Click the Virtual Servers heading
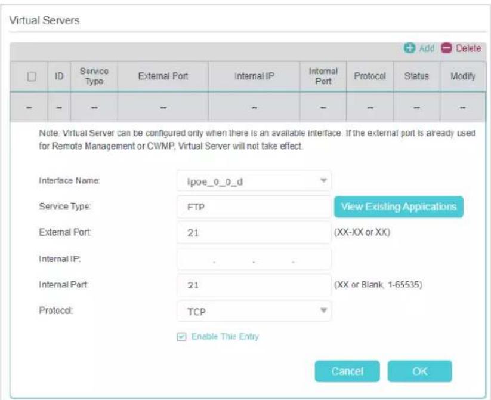 pyautogui.click(x=44, y=20)
